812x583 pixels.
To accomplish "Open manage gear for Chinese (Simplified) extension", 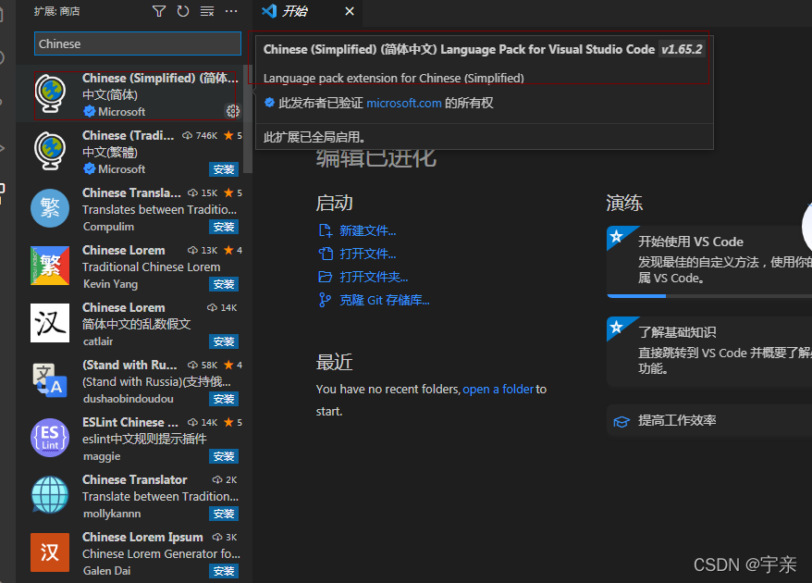I will click(x=232, y=111).
